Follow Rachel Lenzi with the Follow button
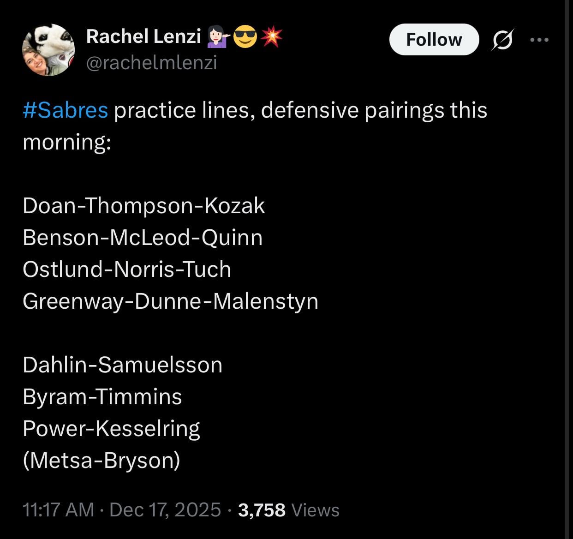Image resolution: width=573 pixels, height=539 pixels. pos(434,40)
